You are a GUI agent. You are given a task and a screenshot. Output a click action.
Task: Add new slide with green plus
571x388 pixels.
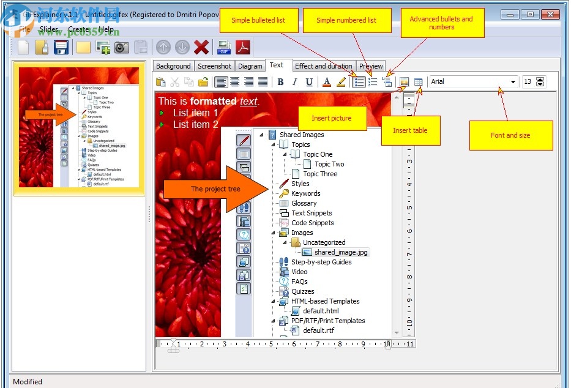pyautogui.click(x=103, y=47)
